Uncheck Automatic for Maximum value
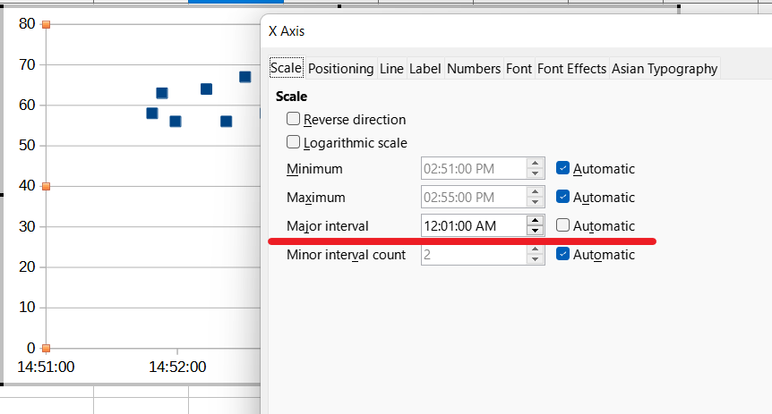 tap(562, 197)
